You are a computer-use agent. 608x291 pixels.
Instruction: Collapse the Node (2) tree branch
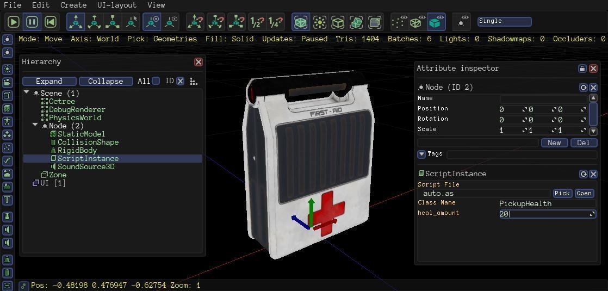35,126
